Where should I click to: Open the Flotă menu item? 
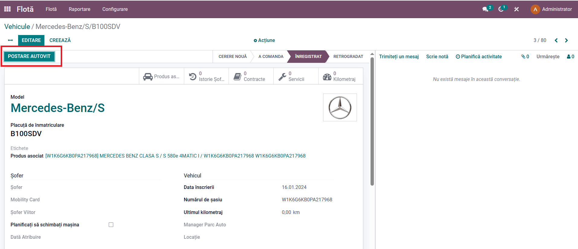[x=51, y=9]
